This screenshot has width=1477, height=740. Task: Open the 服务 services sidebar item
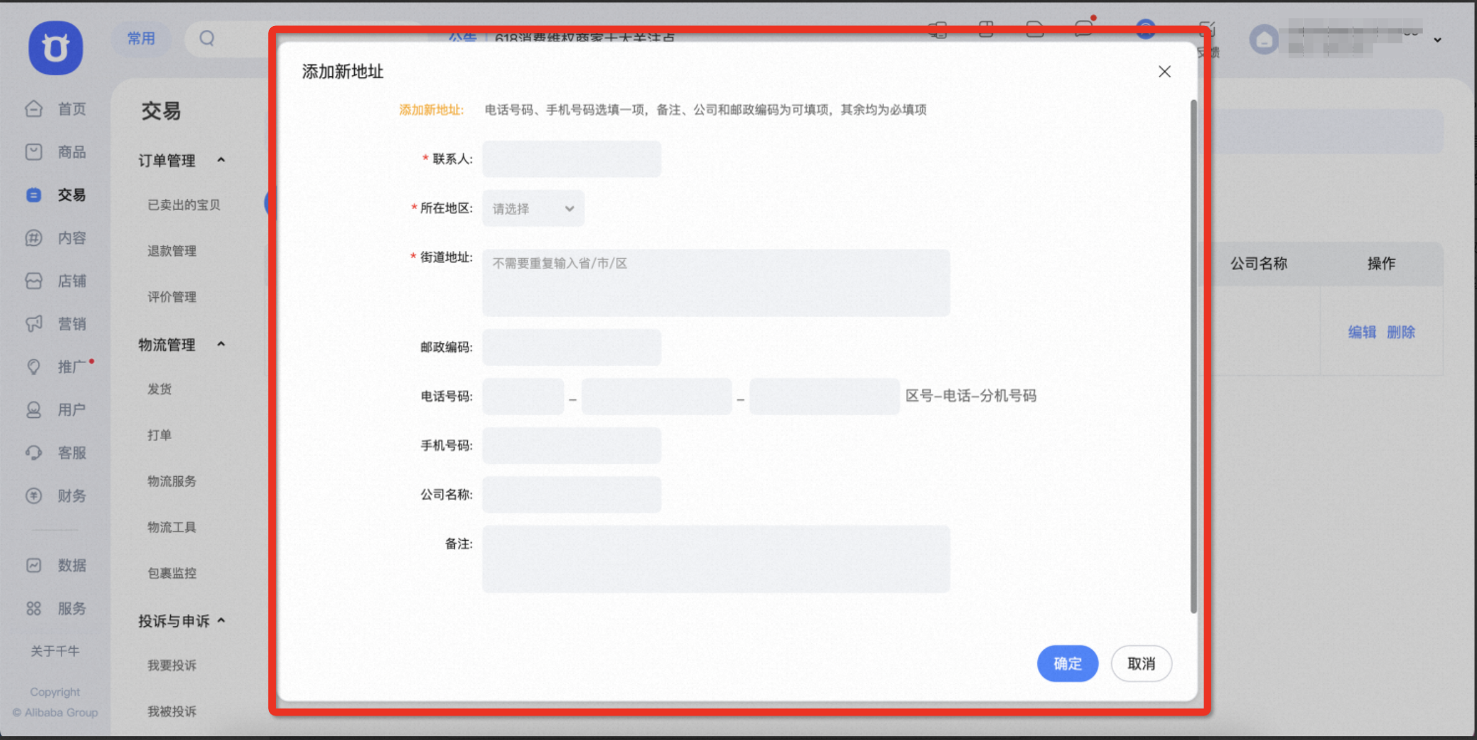(x=55, y=608)
